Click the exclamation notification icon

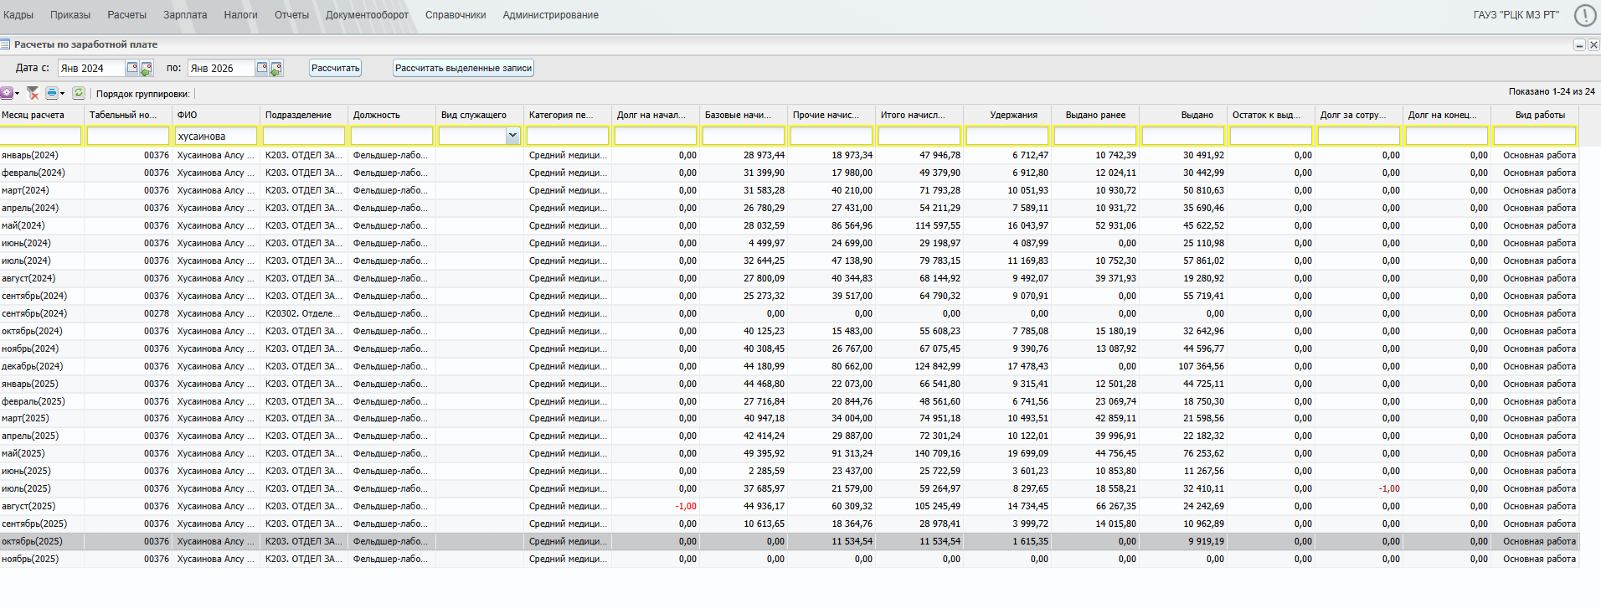[1584, 15]
